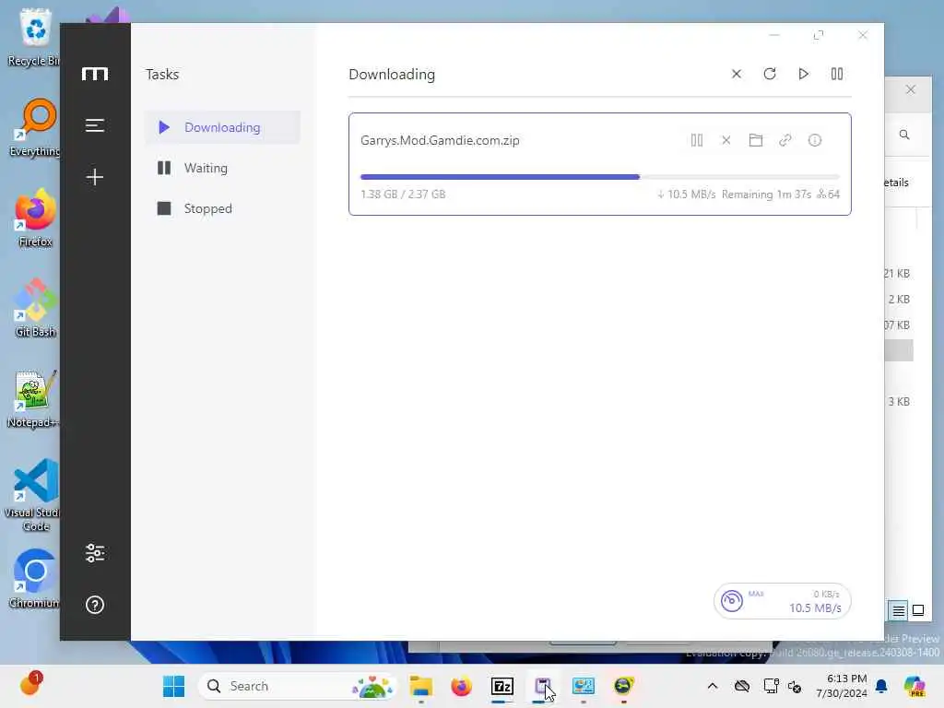Open the clock showing 6:13 PM
Image resolution: width=944 pixels, height=708 pixels.
click(841, 686)
